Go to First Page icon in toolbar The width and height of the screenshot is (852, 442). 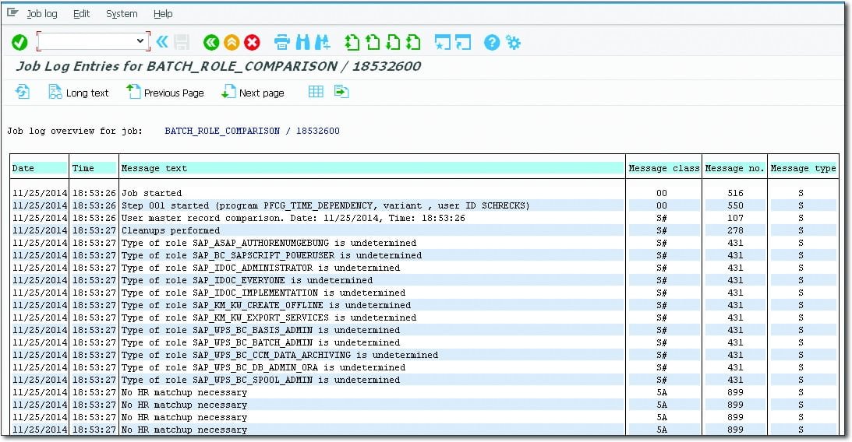tap(352, 42)
